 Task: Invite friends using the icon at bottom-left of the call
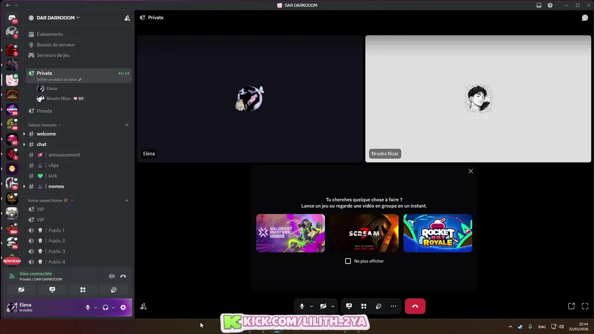(x=143, y=306)
